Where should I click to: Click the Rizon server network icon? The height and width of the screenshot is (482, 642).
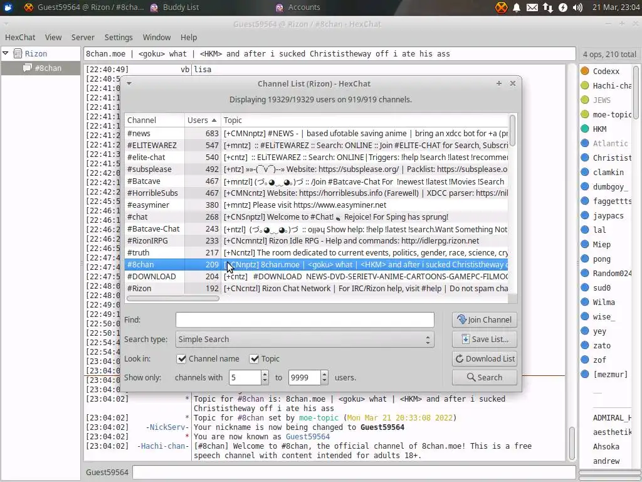click(x=18, y=53)
